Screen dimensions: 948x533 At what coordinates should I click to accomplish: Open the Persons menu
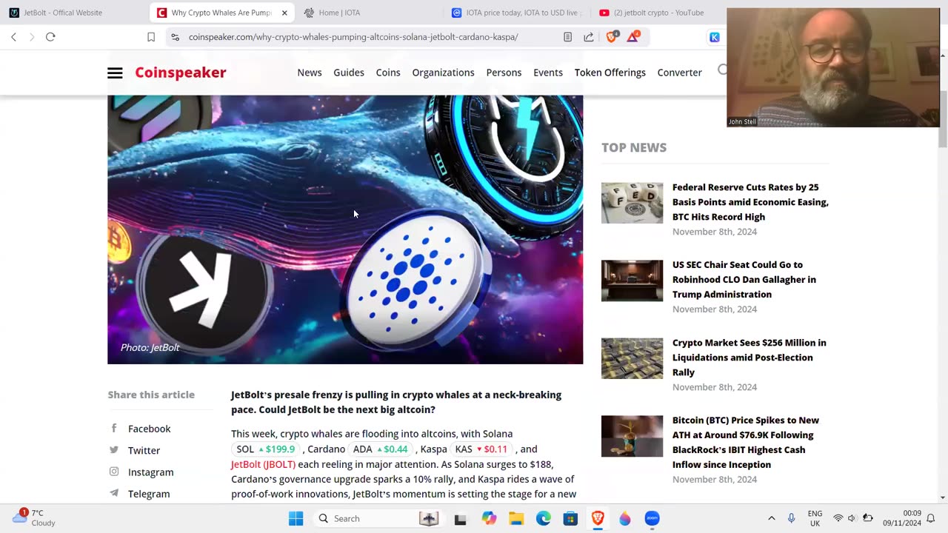[x=504, y=73]
